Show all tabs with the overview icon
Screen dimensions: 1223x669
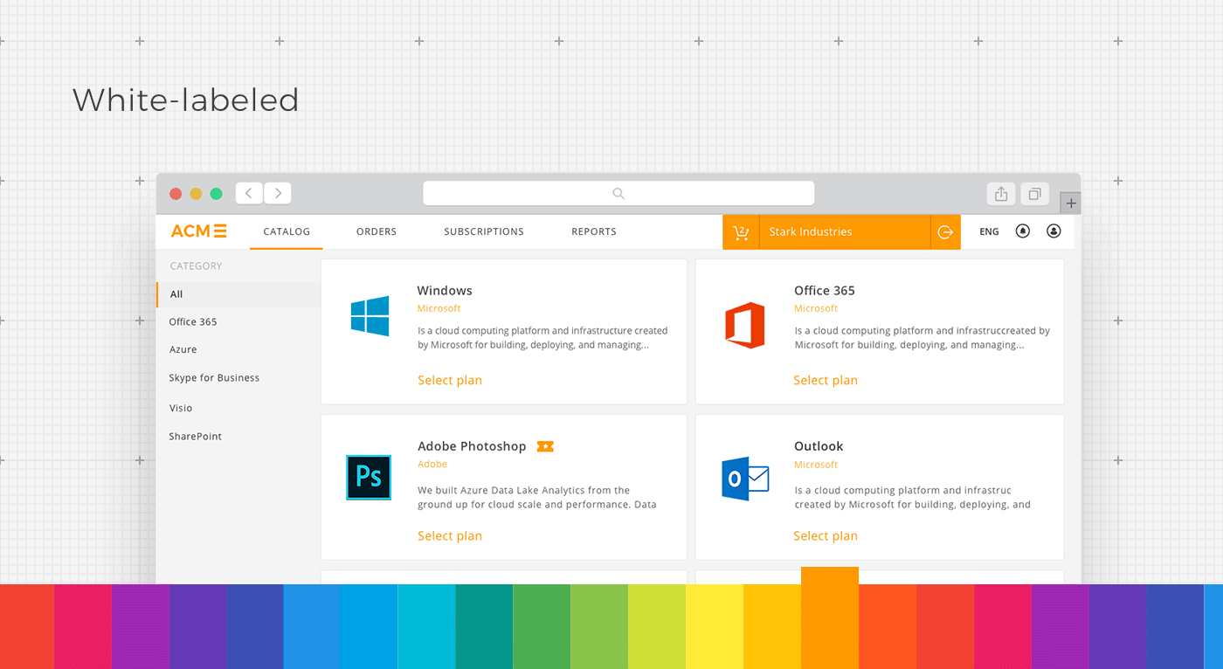1035,194
